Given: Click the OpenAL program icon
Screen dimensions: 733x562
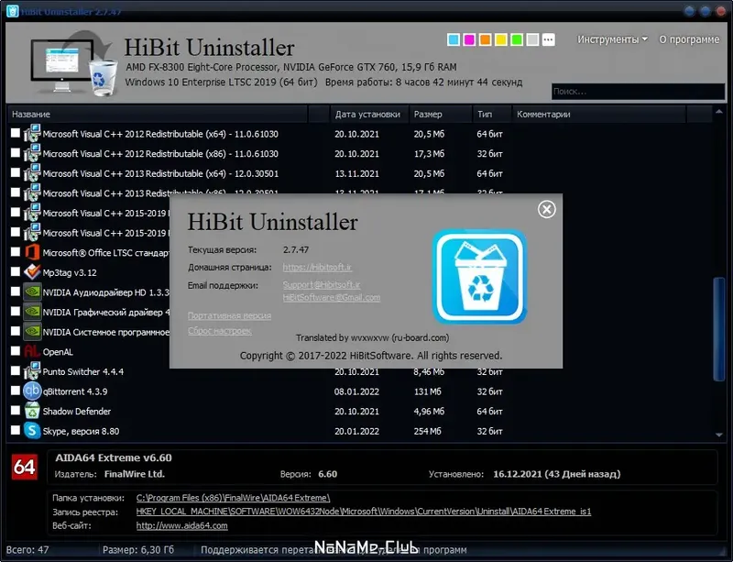Looking at the screenshot, I should 32,351.
